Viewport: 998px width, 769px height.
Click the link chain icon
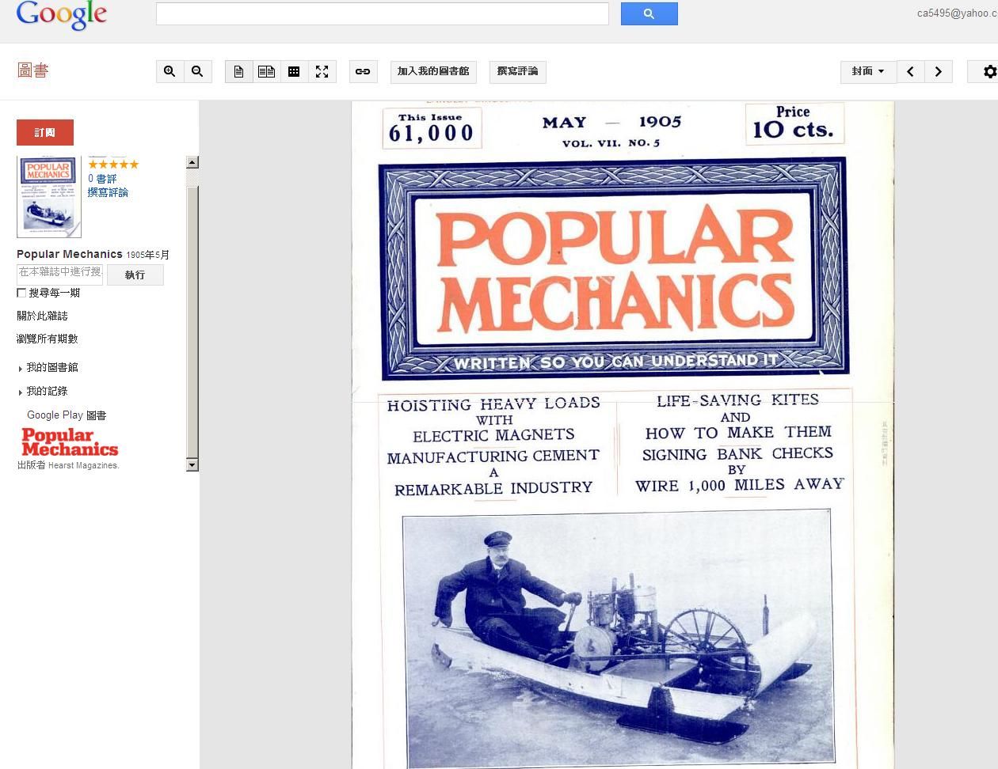coord(363,71)
